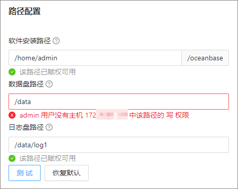Click the 软件安装路径 label

30,41
